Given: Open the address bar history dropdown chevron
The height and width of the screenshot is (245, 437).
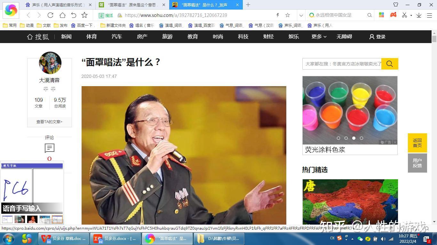Looking at the screenshot, I should click(x=301, y=15).
